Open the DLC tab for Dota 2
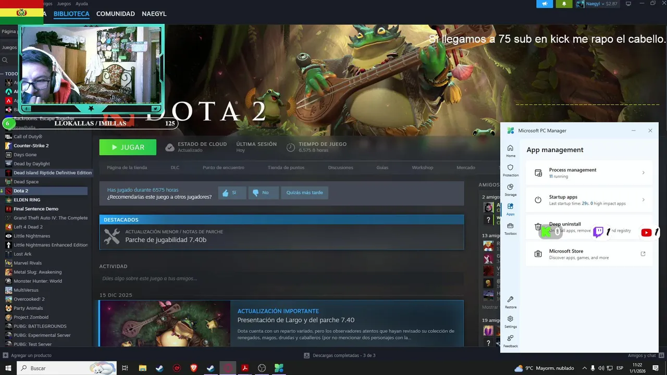This screenshot has height=375, width=667. point(175,168)
